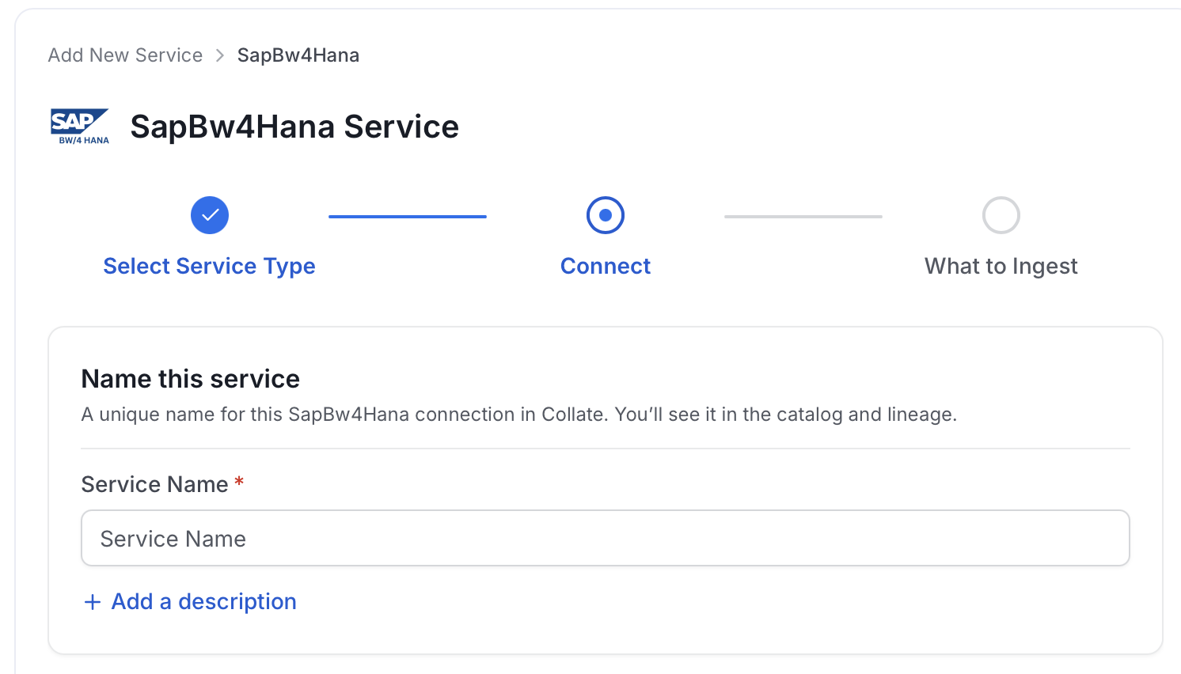Image resolution: width=1181 pixels, height=674 pixels.
Task: Click the SAP BW/4 HANA logo
Action: (x=80, y=127)
